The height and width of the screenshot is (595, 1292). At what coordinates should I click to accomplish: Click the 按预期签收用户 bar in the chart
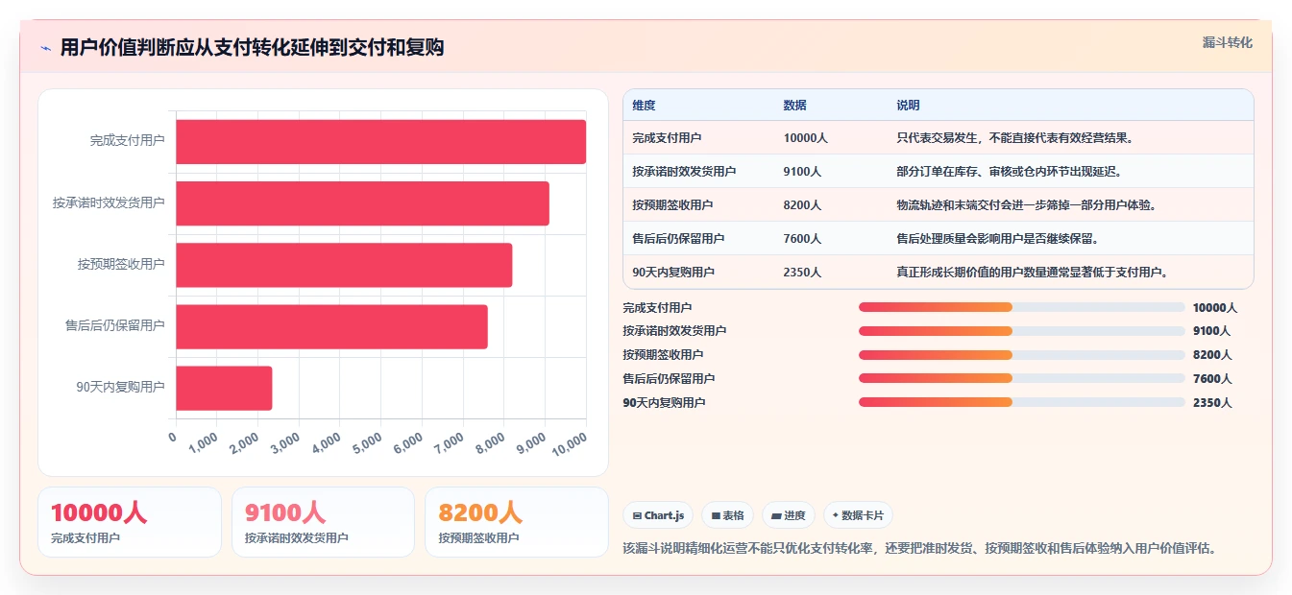[344, 264]
